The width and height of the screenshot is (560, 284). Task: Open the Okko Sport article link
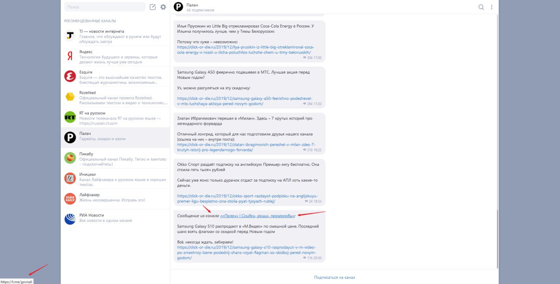point(247,199)
